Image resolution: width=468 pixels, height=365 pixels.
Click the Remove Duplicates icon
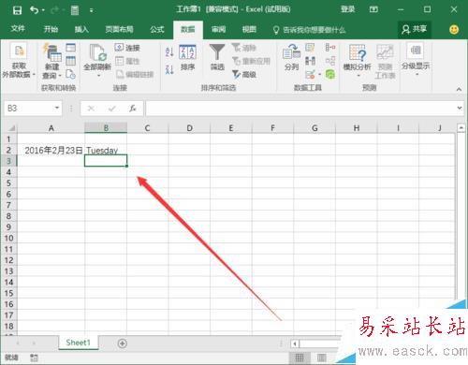click(x=310, y=61)
